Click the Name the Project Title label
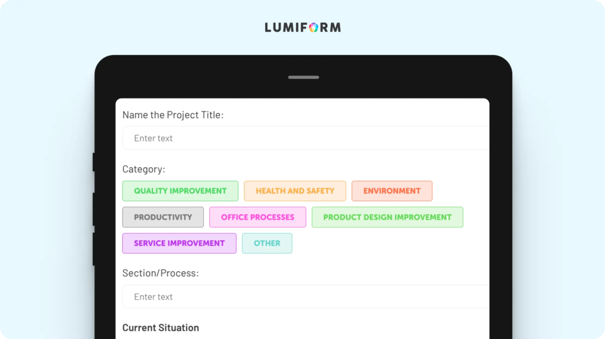Viewport: 605px width, 339px height. pyautogui.click(x=173, y=115)
